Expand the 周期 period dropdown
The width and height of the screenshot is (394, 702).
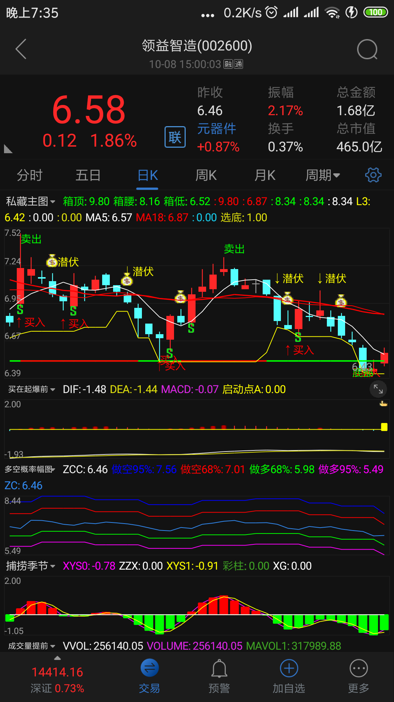(x=322, y=175)
